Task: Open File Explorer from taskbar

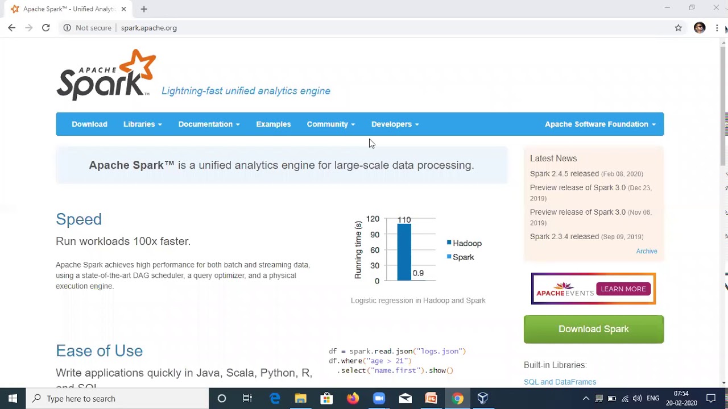Action: click(x=300, y=398)
